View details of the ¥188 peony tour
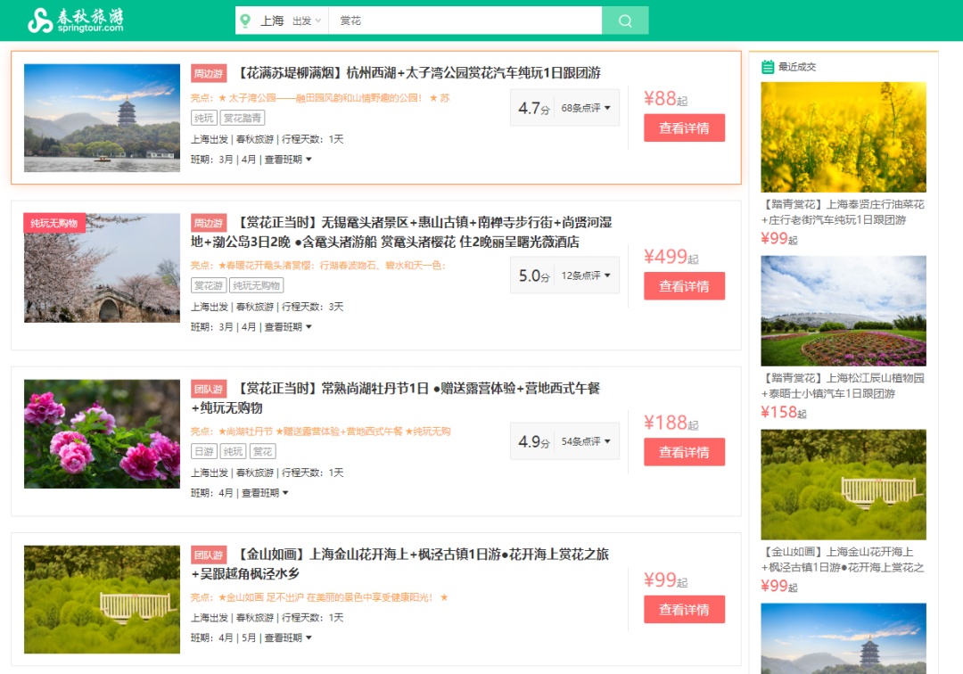Screen dimensions: 963x674 pyautogui.click(x=684, y=452)
